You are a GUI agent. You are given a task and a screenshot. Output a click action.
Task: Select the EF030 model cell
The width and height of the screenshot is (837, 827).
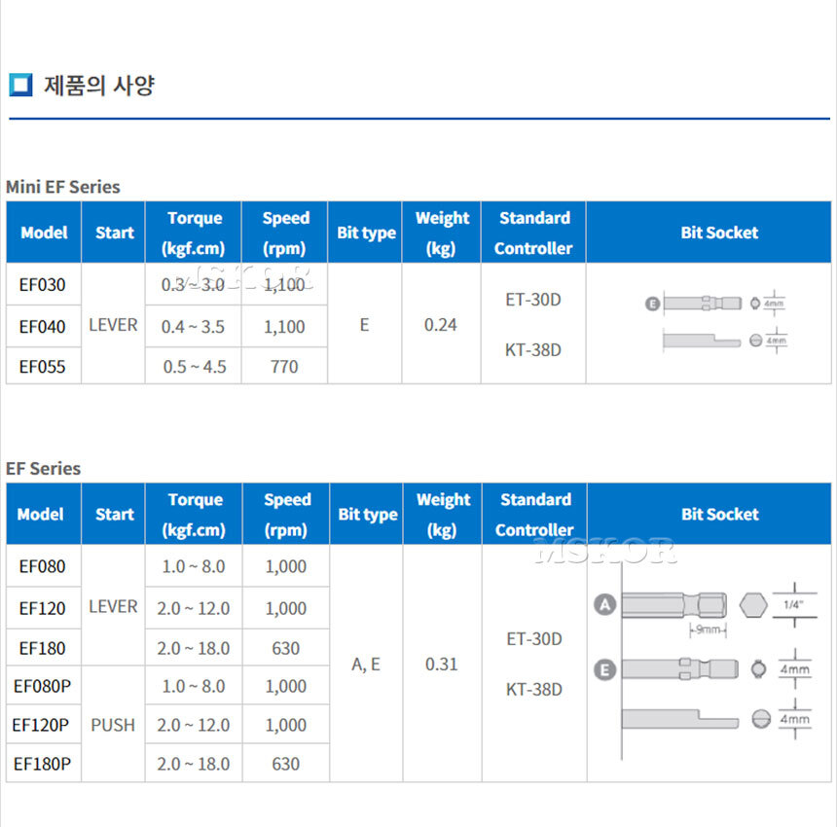(x=43, y=285)
